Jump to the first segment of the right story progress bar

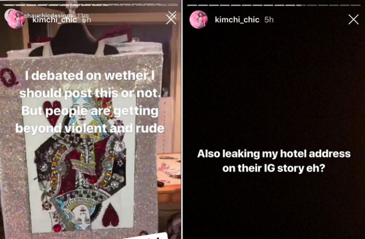coord(192,5)
